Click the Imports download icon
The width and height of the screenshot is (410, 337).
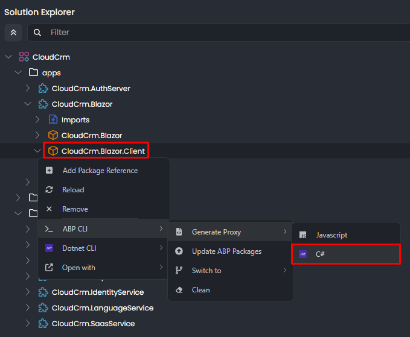point(53,120)
